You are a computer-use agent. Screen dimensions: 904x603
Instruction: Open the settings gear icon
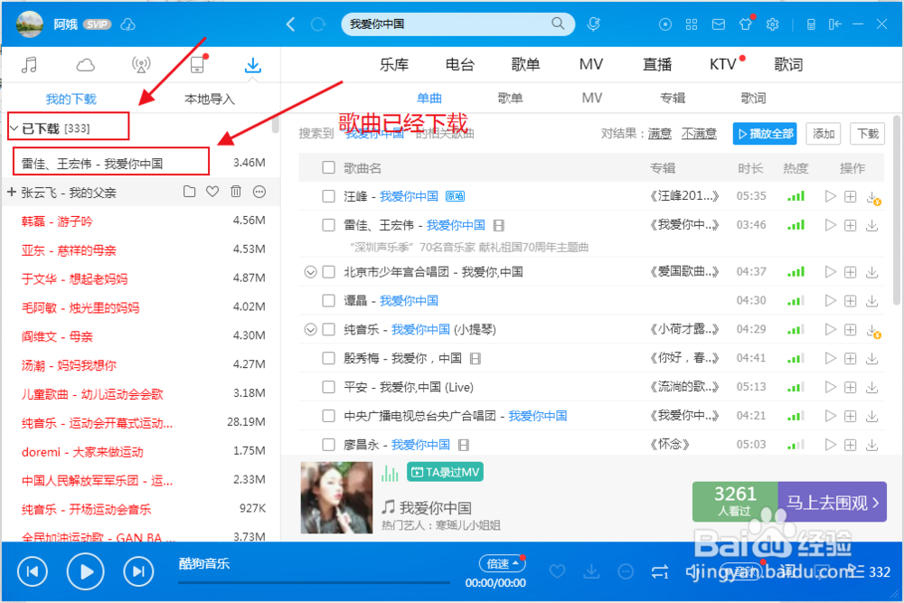(773, 24)
